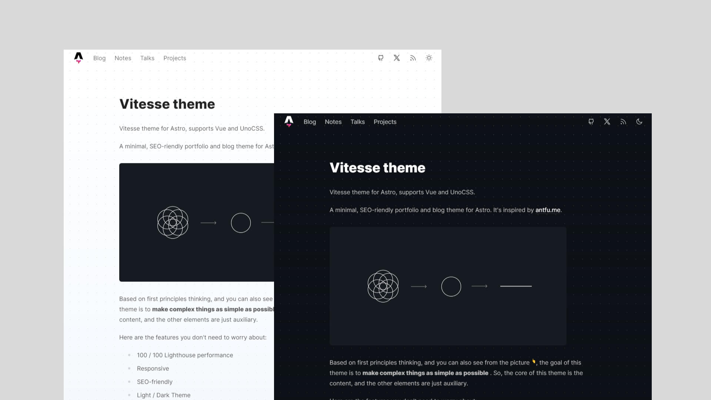Open Projects menu item in light navbar
The height and width of the screenshot is (400, 711).
(x=174, y=58)
